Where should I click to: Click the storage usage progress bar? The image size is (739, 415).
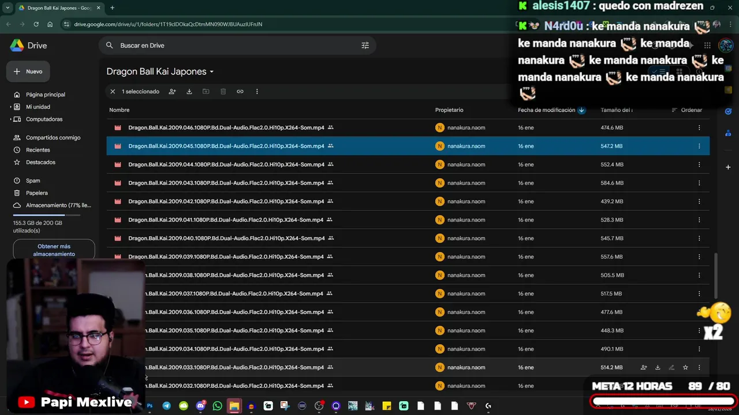(x=47, y=215)
